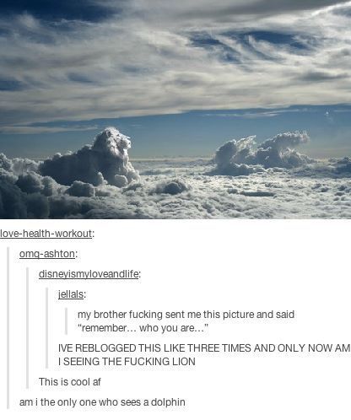The width and height of the screenshot is (351, 420).
Task: Click the quote bar beside disneyismyloveandlife's reblog
Action: tap(28, 327)
